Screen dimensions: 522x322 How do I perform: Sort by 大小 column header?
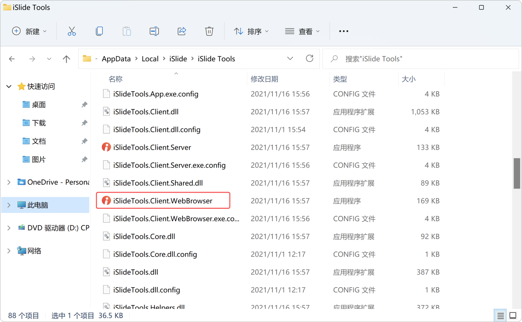point(409,79)
